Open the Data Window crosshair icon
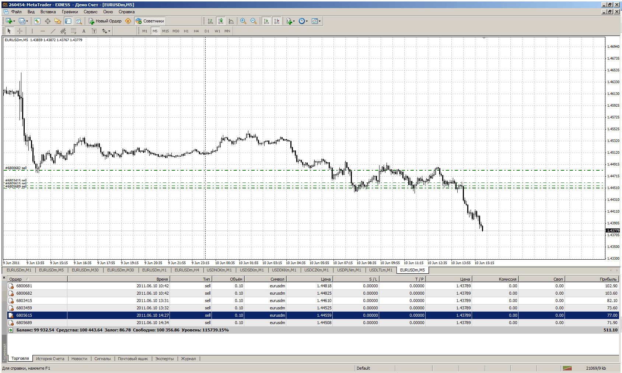 pyautogui.click(x=48, y=21)
